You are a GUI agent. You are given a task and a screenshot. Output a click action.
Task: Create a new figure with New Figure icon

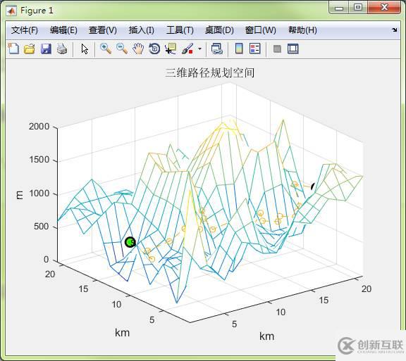[x=13, y=49]
